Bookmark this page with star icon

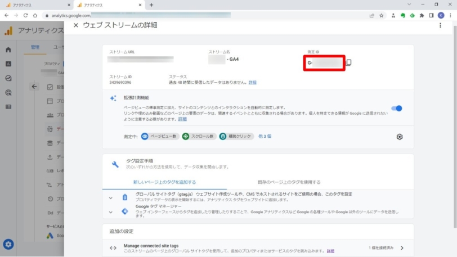381,15
